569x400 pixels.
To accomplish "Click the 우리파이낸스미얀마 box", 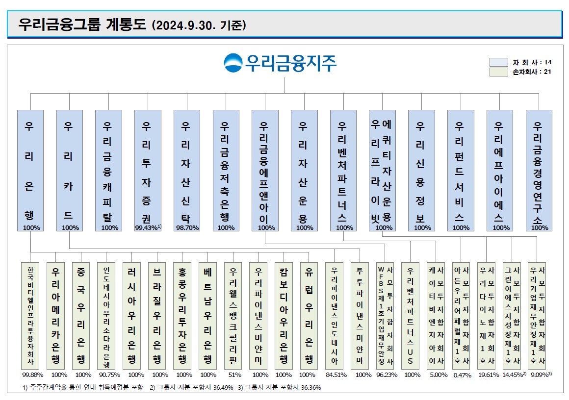I will 259,316.
